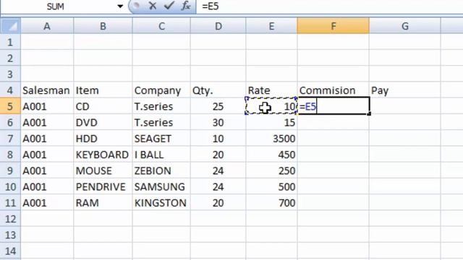Click the I BALL company cell
This screenshot has width=463, height=260.
[x=161, y=155]
